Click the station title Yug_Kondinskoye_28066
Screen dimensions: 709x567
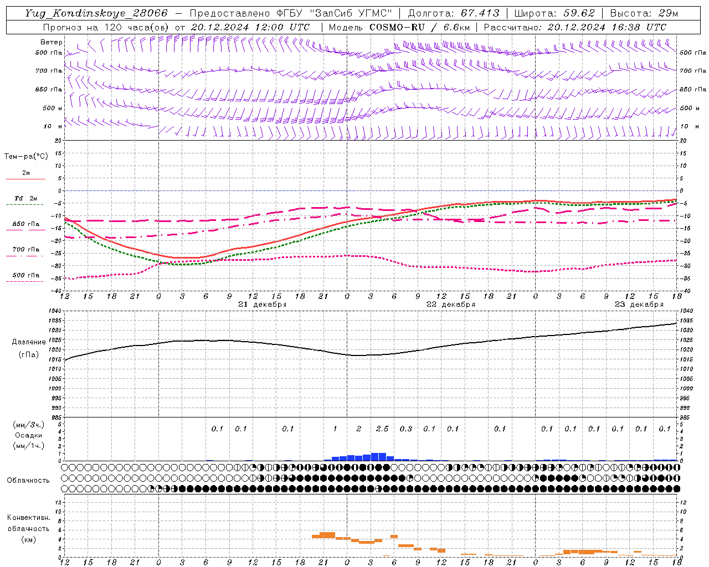click(x=96, y=13)
